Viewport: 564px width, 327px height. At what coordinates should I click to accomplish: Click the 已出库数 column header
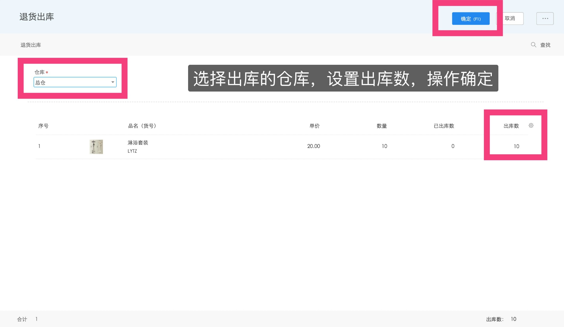point(444,126)
